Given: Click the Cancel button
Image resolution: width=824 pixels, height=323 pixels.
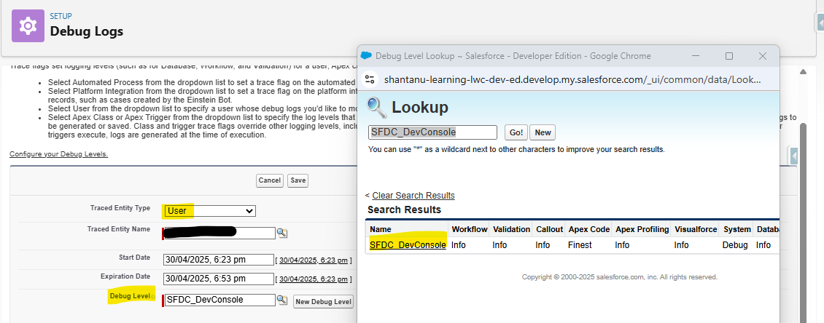Looking at the screenshot, I should click(x=270, y=180).
